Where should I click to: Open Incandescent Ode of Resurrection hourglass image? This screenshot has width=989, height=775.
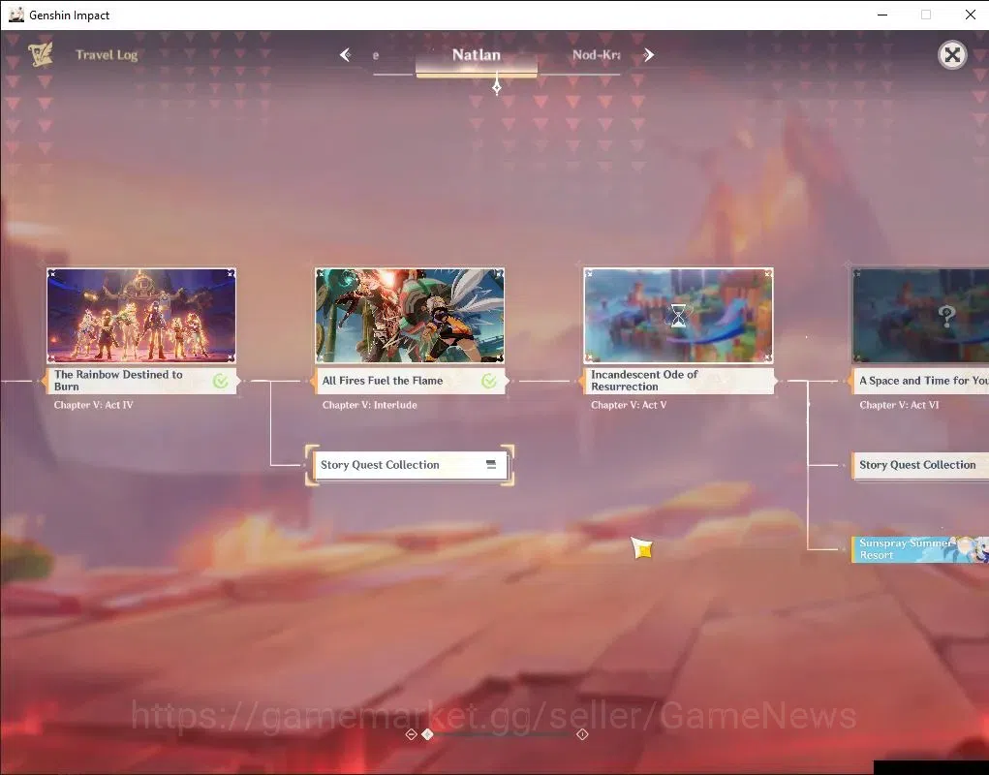(x=678, y=315)
